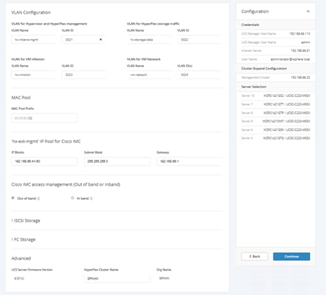Viewport: 326px width, 295px height.
Task: Click the VLAN ID field showing 3023
Action: pyautogui.click(x=83, y=74)
